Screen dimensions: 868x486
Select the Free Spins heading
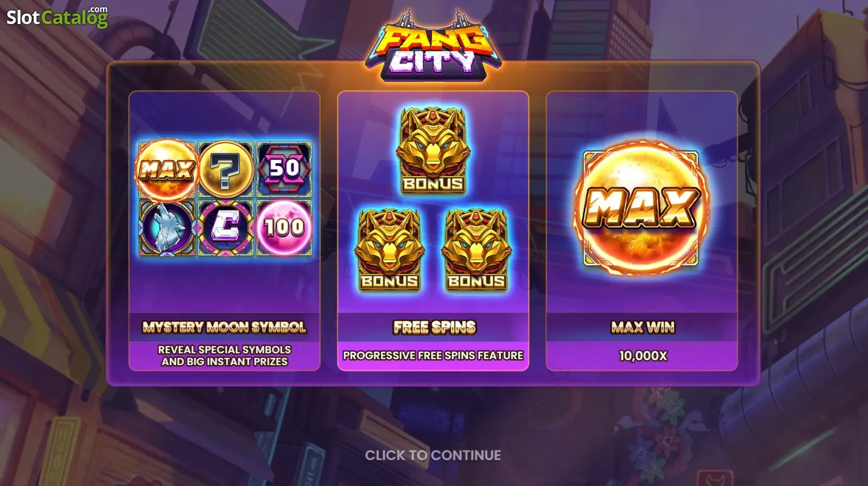(435, 327)
